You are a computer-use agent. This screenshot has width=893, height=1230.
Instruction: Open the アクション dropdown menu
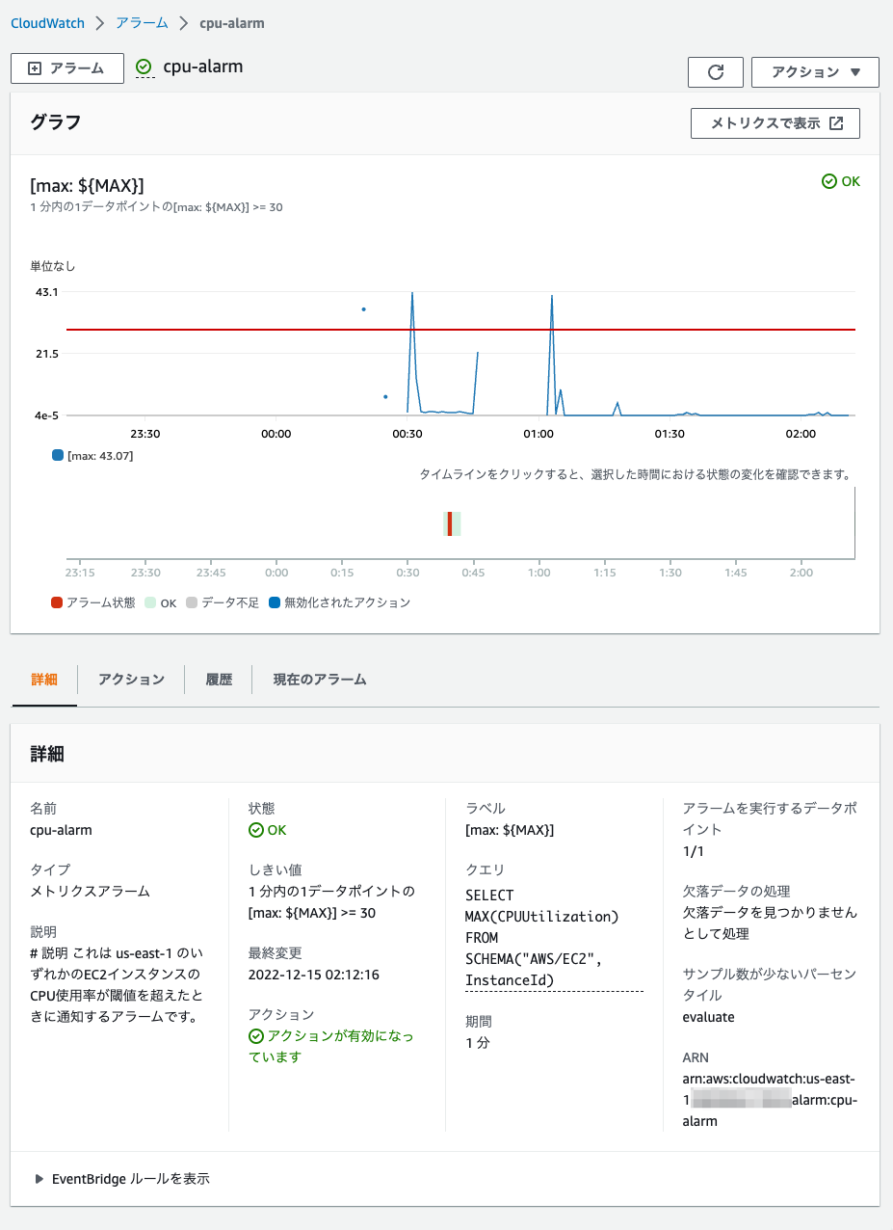pos(814,71)
